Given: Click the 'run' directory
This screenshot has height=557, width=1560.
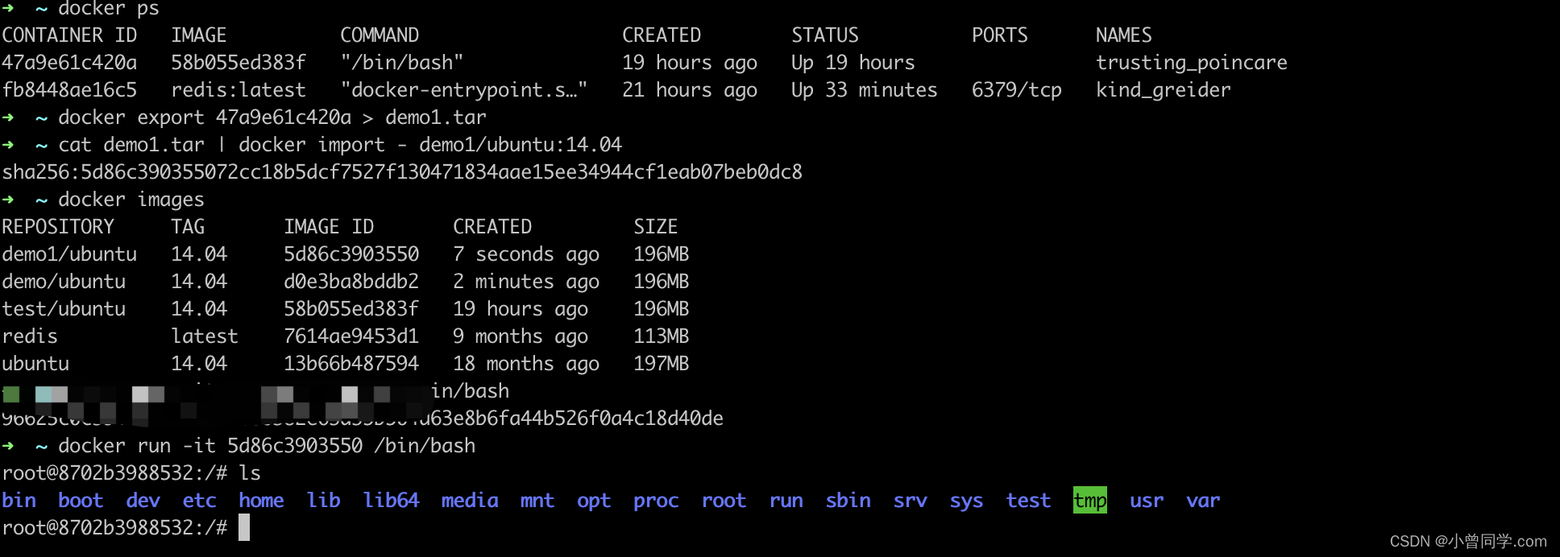Looking at the screenshot, I should coord(786,501).
